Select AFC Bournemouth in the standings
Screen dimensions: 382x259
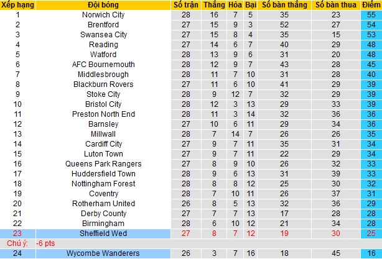(x=103, y=65)
